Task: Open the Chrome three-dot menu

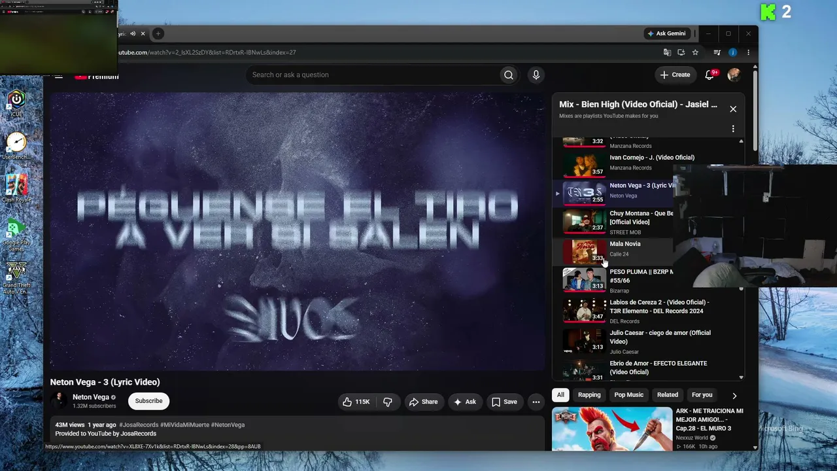Action: [748, 52]
